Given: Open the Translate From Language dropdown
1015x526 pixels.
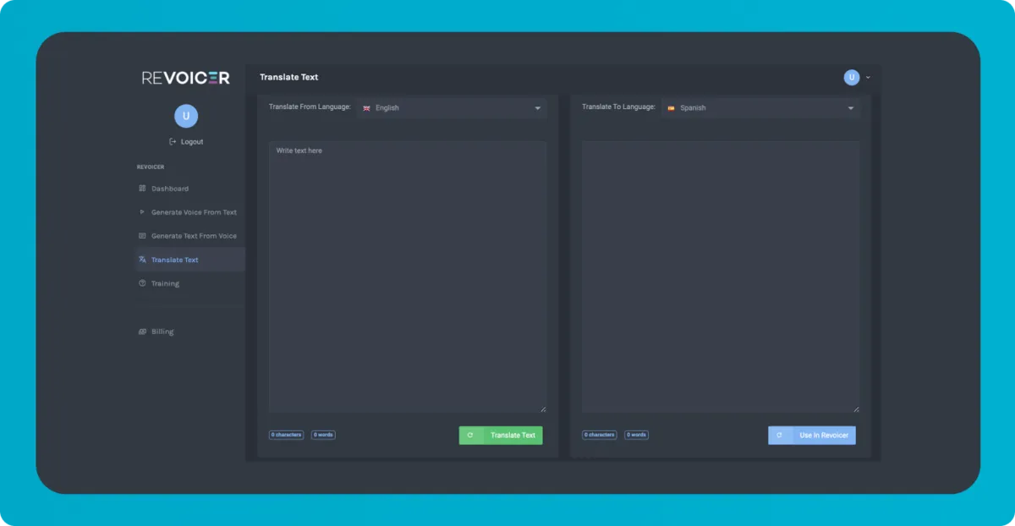Looking at the screenshot, I should pyautogui.click(x=451, y=108).
